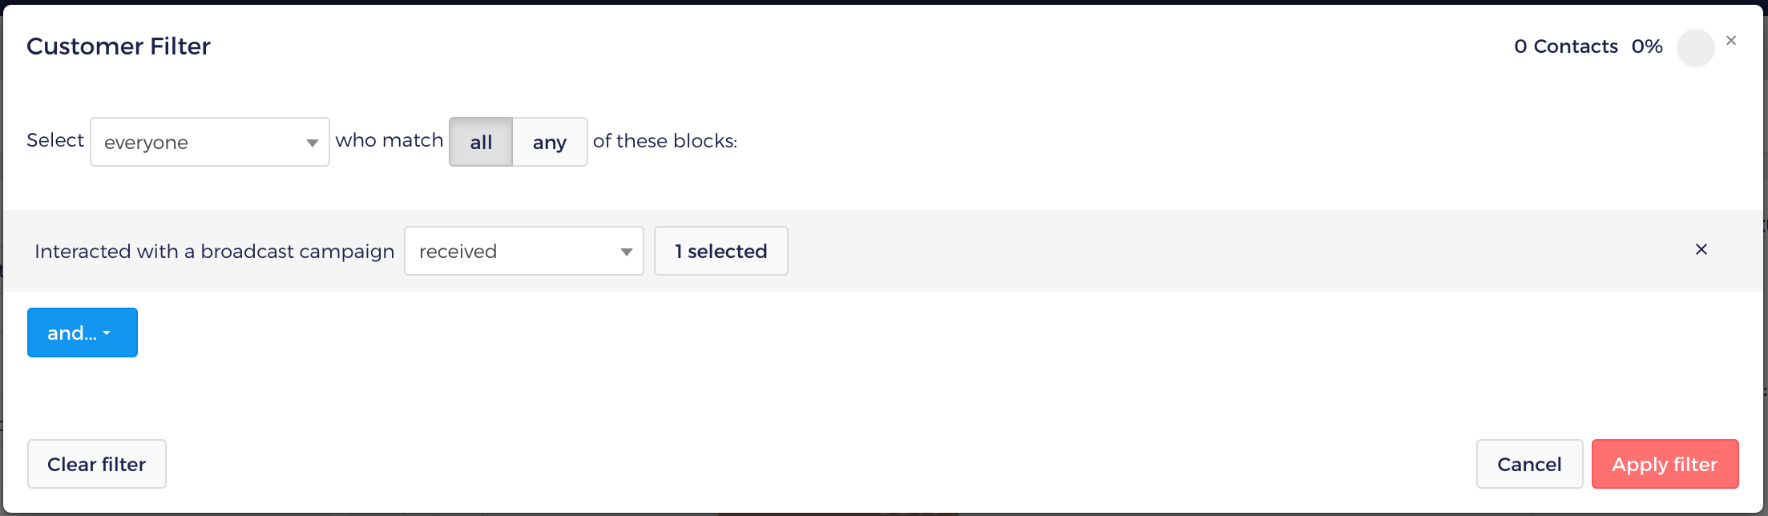
Task: Click the Cancel button
Action: [x=1529, y=464]
